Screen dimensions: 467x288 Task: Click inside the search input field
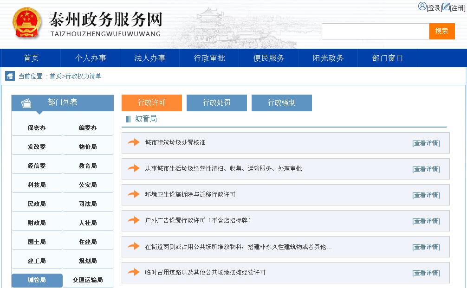(x=375, y=32)
